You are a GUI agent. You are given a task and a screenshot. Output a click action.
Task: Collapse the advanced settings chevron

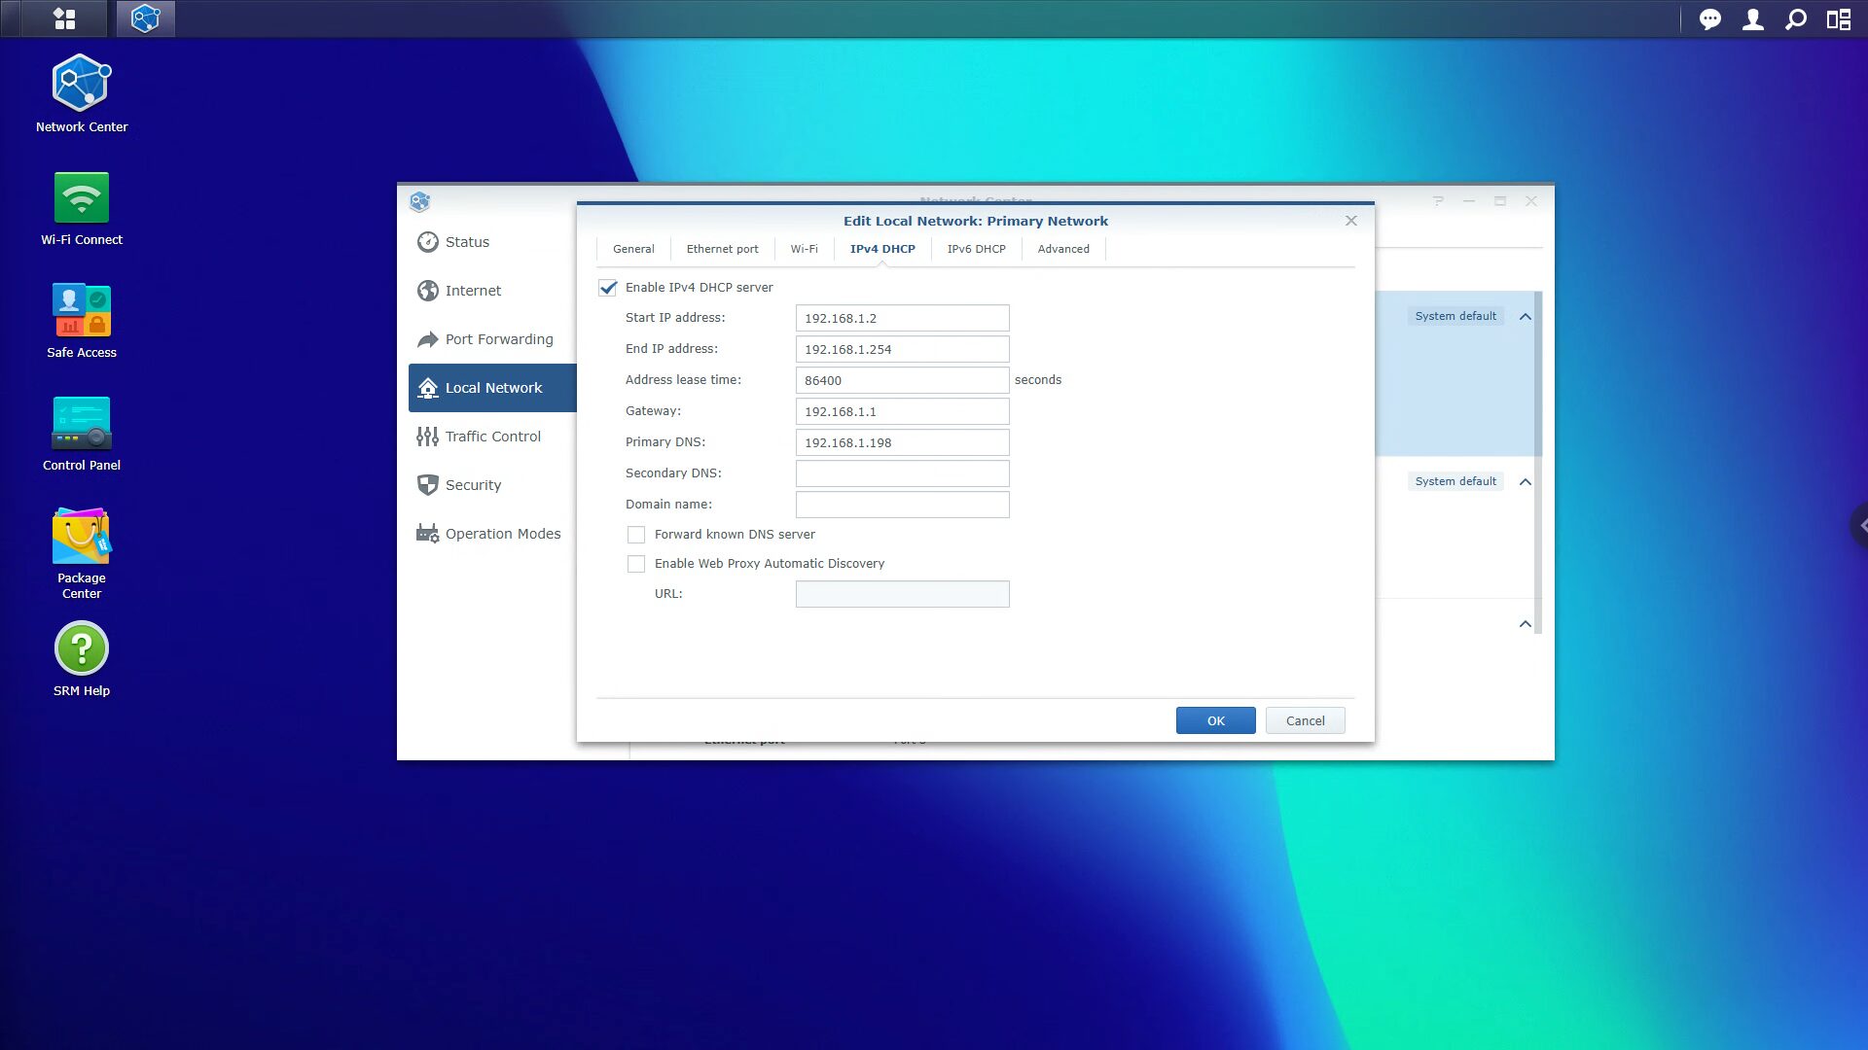(x=1525, y=624)
